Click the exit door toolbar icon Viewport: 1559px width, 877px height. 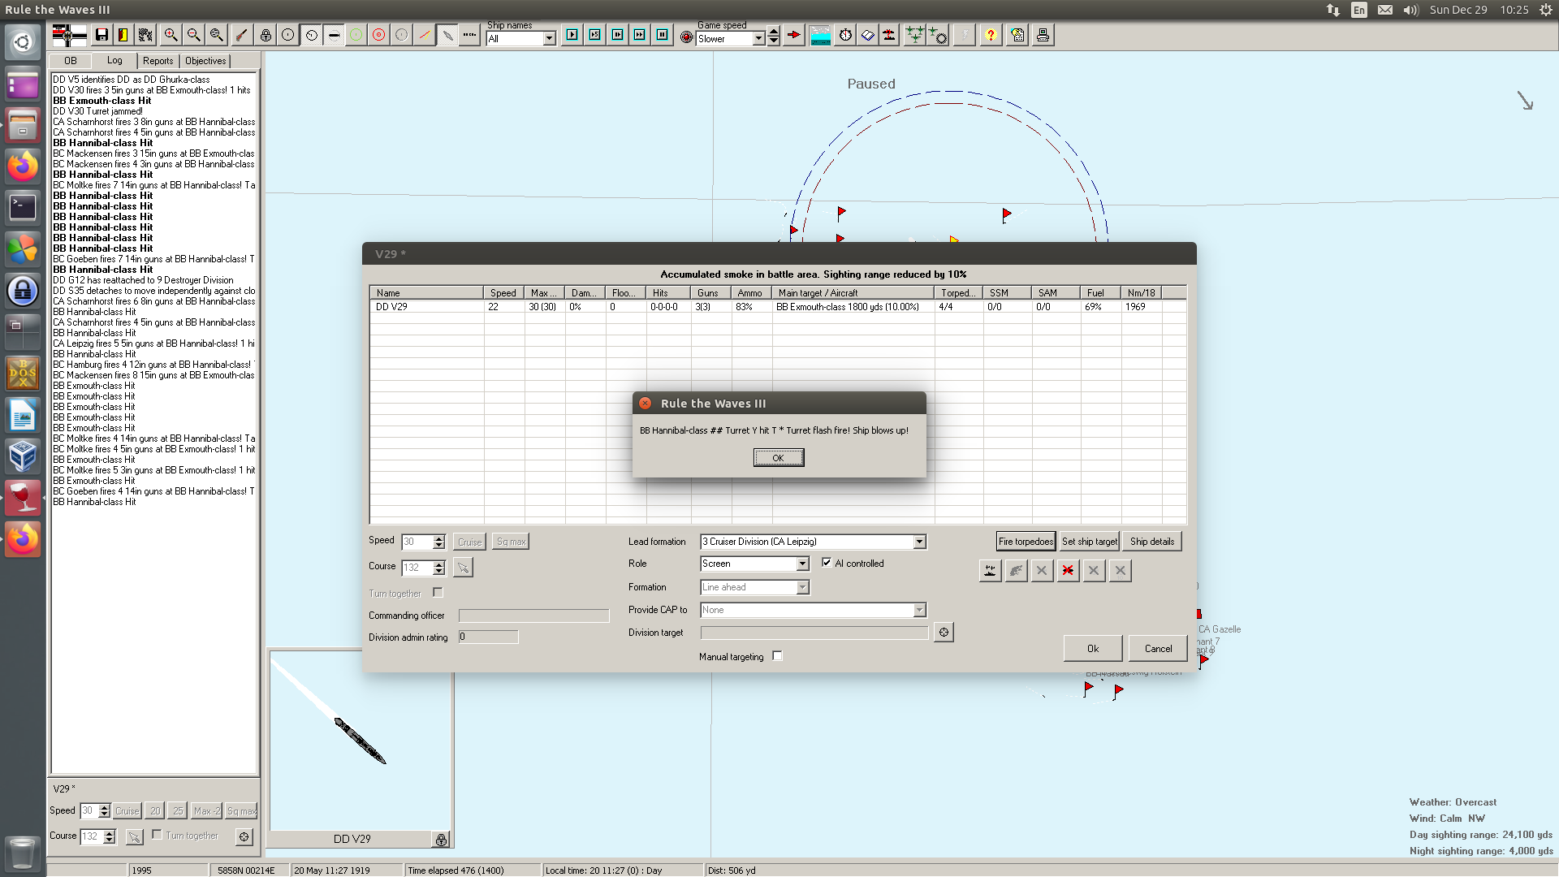click(x=123, y=35)
